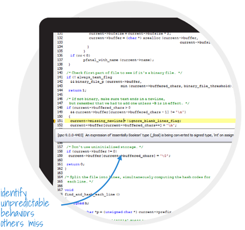Click line number 158 in the gutter
The height and width of the screenshot is (230, 245).
(60, 151)
